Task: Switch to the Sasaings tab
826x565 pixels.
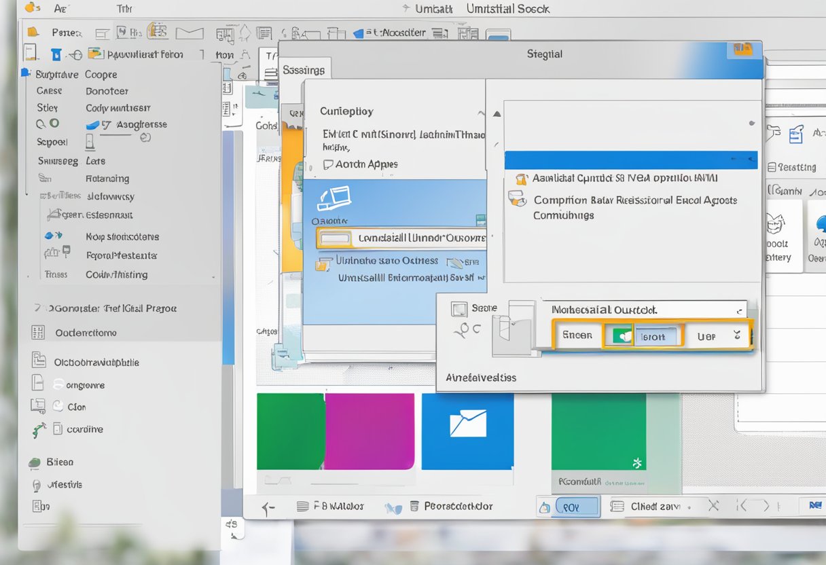Action: tap(304, 69)
